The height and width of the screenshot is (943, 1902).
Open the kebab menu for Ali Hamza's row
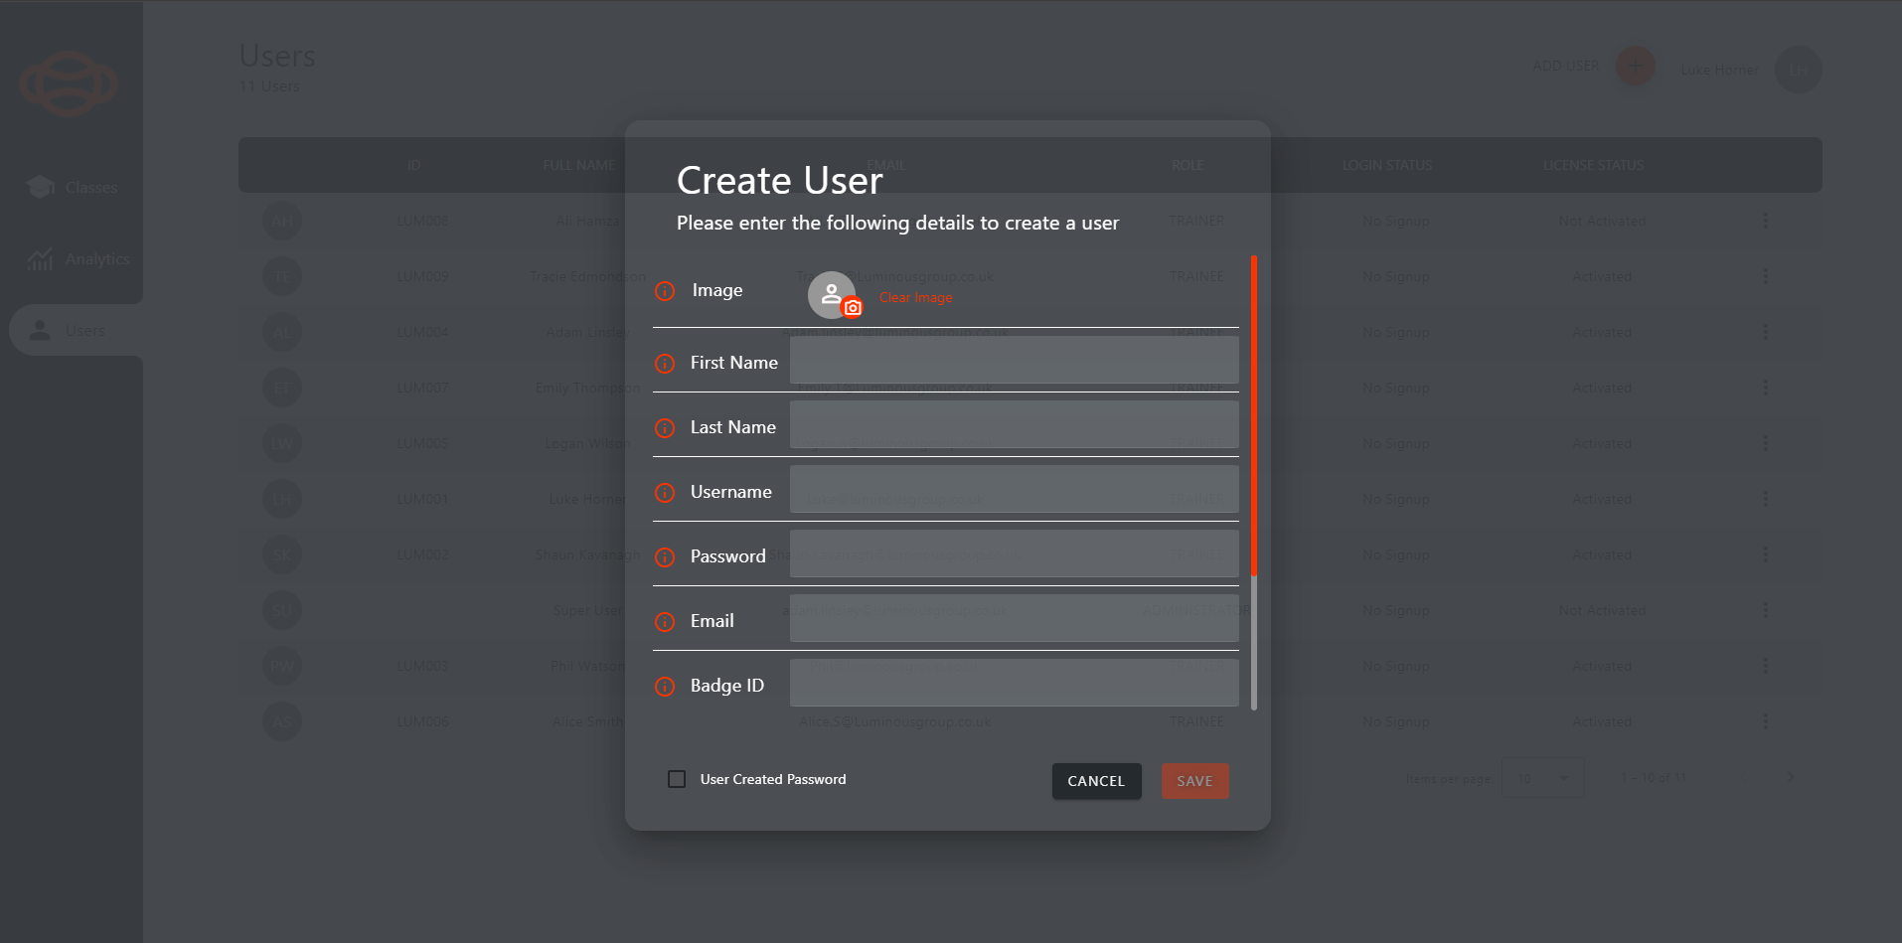pyautogui.click(x=1766, y=221)
